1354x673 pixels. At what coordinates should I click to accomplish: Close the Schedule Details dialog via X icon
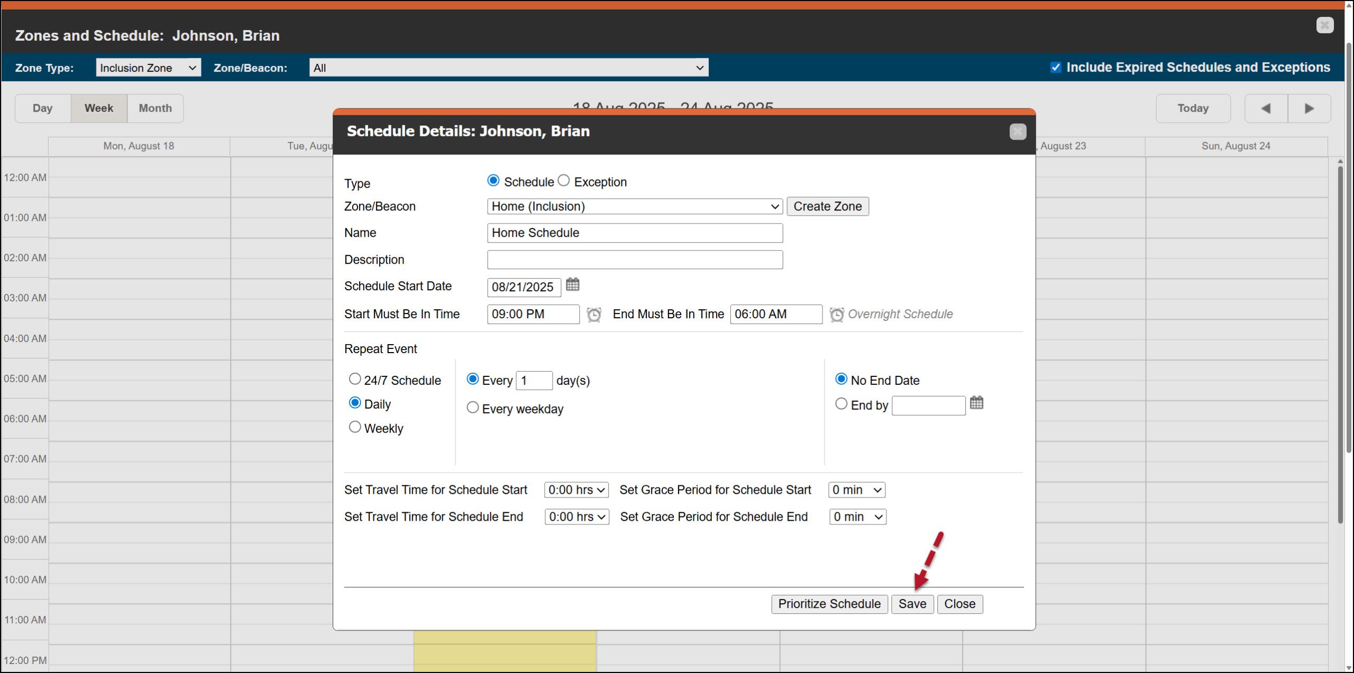coord(1018,132)
